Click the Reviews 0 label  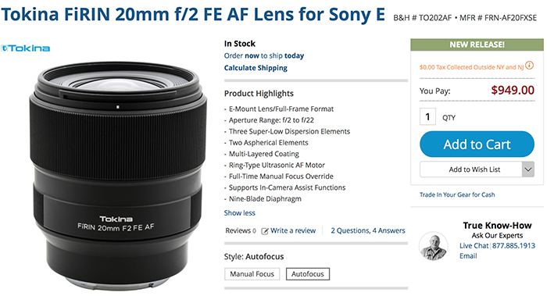click(241, 230)
